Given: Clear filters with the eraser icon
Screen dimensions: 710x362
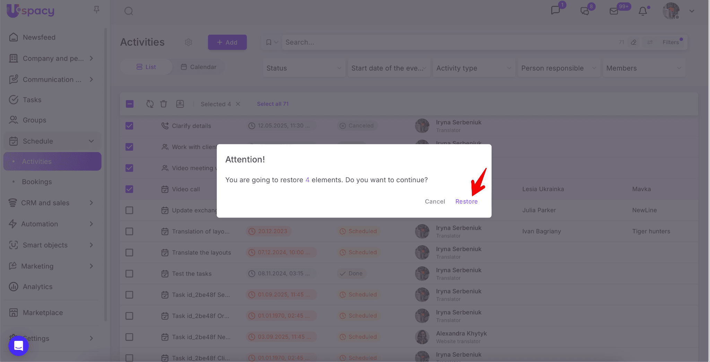Looking at the screenshot, I should point(634,42).
